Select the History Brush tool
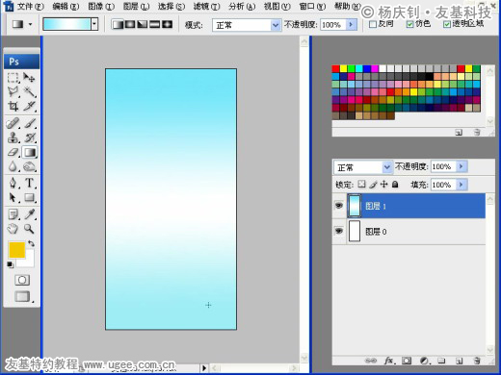 pyautogui.click(x=29, y=137)
